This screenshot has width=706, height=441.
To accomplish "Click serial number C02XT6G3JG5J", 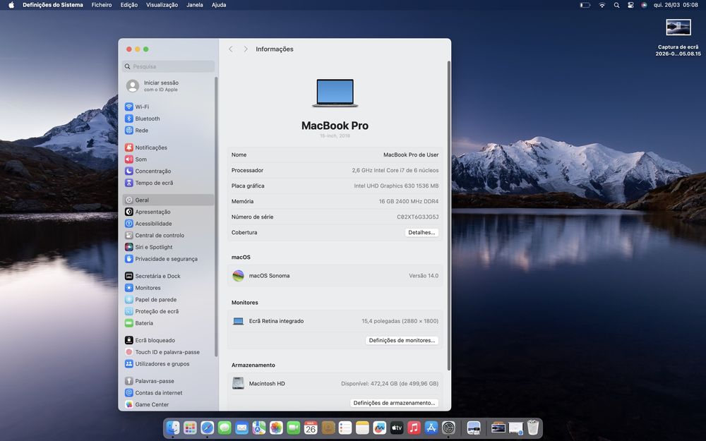I will click(x=417, y=217).
